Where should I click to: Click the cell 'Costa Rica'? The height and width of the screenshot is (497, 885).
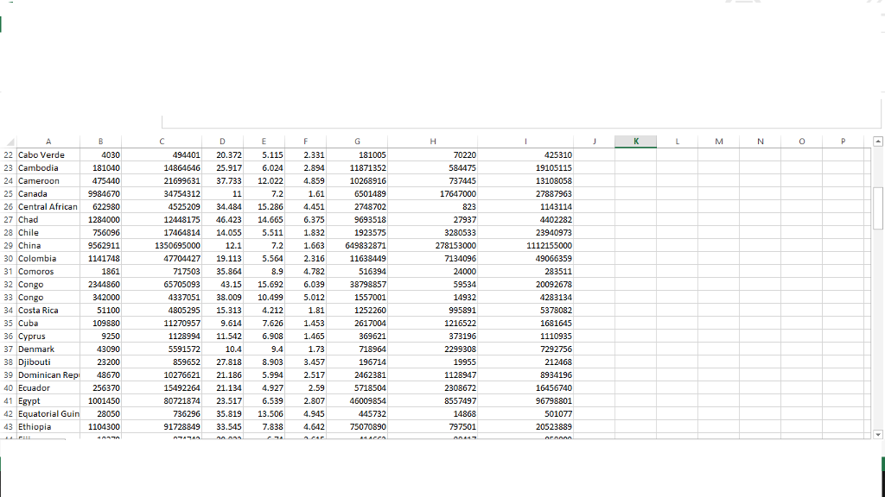[48, 311]
